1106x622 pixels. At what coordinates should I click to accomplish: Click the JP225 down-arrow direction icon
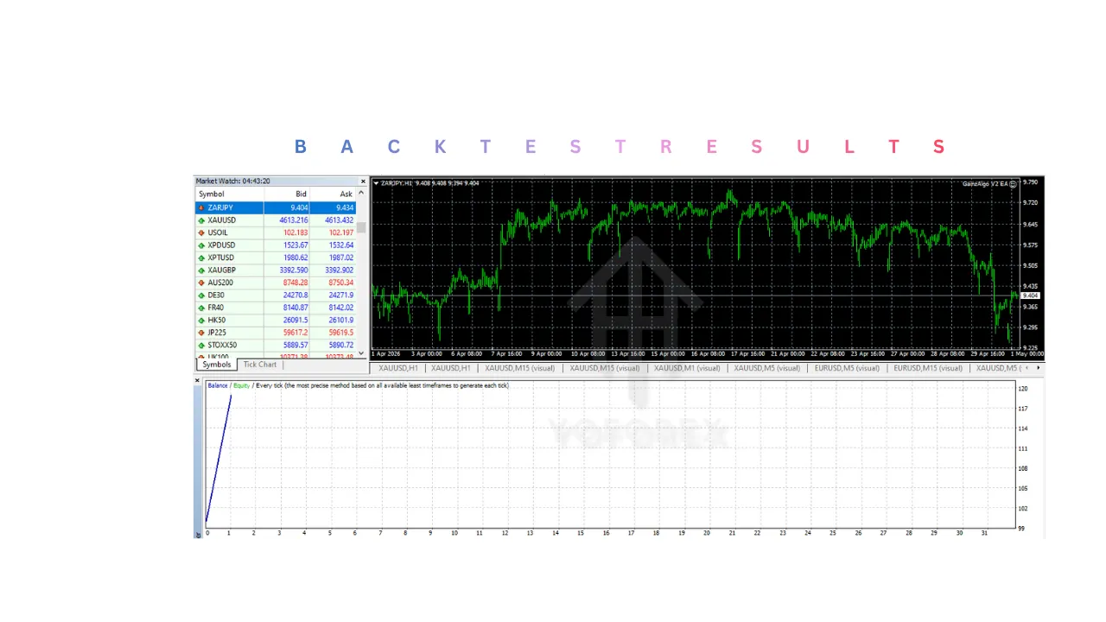tap(201, 333)
